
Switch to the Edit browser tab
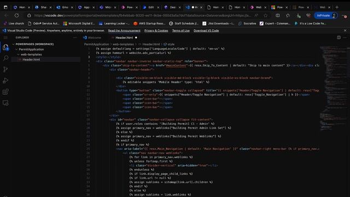(x=151, y=7)
